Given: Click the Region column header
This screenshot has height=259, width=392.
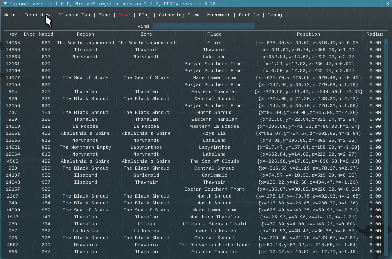Looking at the screenshot, I should click(x=85, y=34).
